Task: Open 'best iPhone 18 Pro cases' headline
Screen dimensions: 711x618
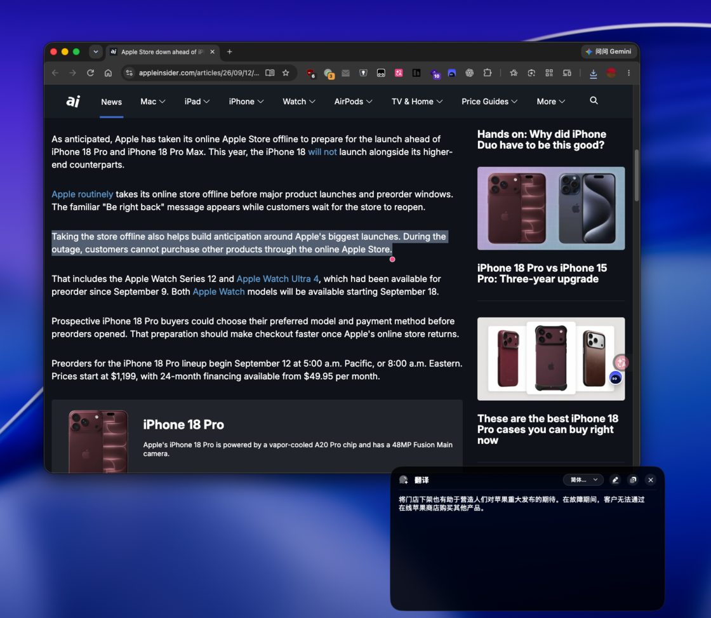Action: pos(547,429)
